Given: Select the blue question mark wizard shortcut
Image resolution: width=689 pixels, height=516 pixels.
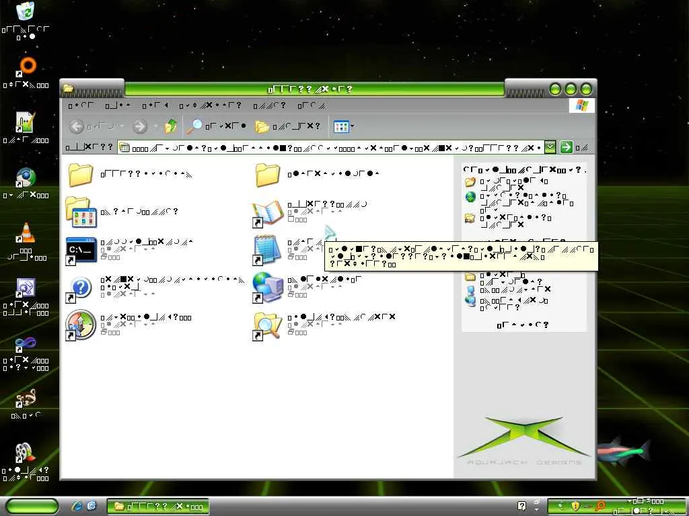Looking at the screenshot, I should click(80, 289).
